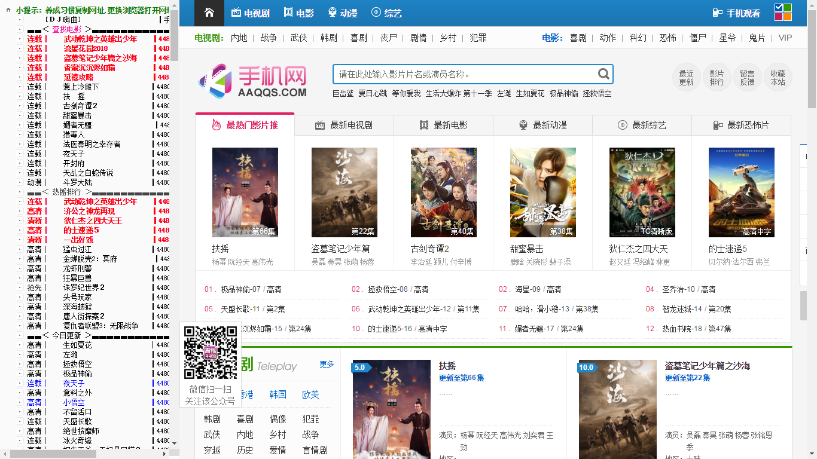Open the 古剑奇谭2 poster thumbnail
This screenshot has height=459, width=817.
click(x=443, y=192)
